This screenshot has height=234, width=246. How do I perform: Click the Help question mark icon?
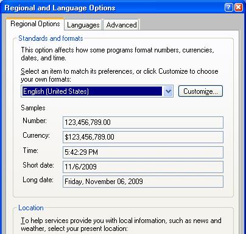(x=228, y=7)
